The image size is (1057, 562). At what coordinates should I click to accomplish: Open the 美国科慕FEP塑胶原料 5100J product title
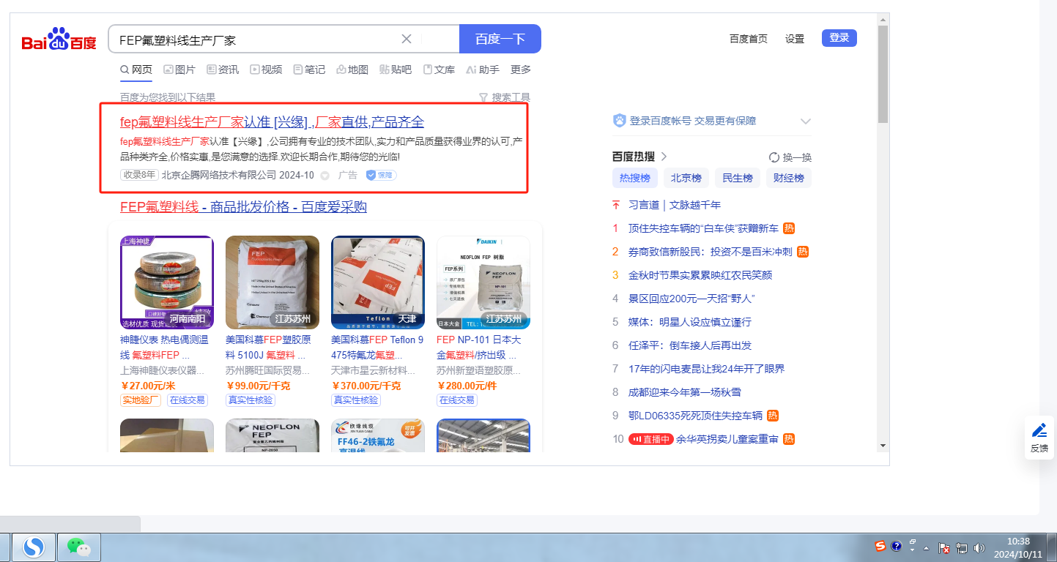click(269, 348)
